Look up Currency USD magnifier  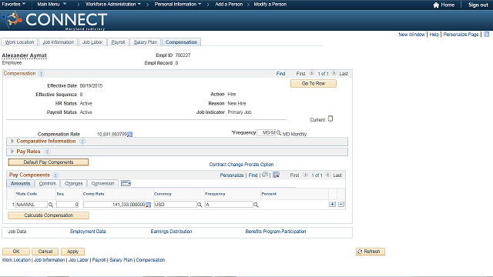click(x=200, y=205)
